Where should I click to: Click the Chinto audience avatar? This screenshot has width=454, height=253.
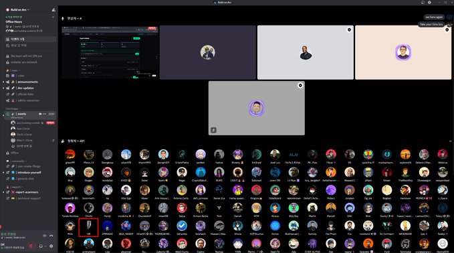pos(89,207)
